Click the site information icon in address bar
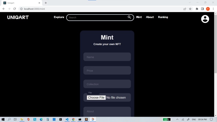This screenshot has width=217, height=122. 21,9
